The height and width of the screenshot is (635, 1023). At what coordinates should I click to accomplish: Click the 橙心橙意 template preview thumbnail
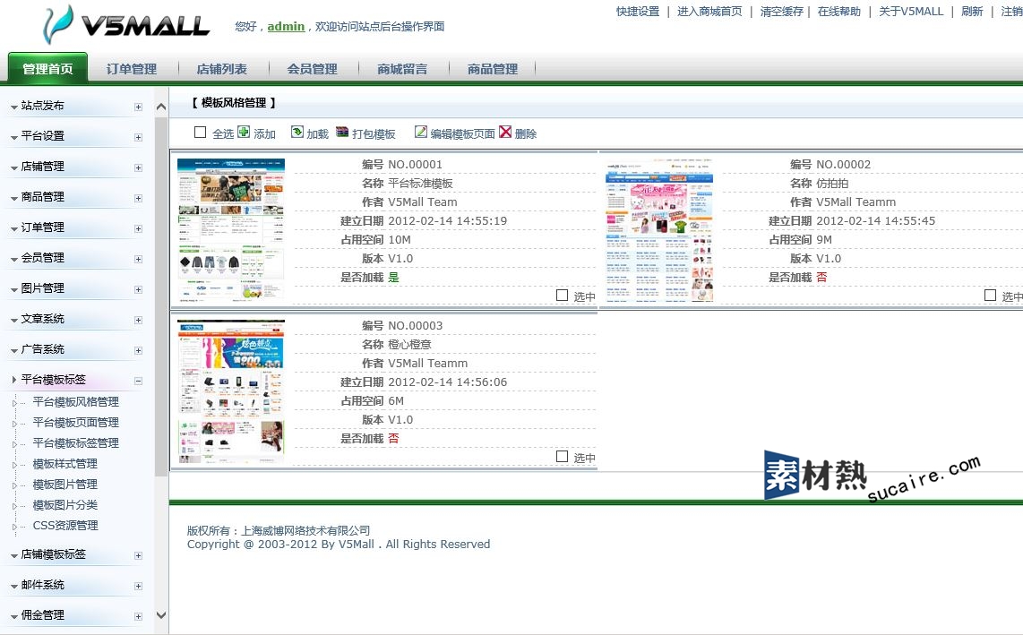(x=231, y=391)
